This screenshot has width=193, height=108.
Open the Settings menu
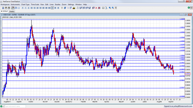(x=71, y=5)
